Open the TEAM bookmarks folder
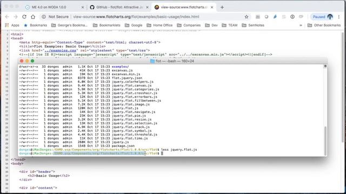 click(x=230, y=25)
